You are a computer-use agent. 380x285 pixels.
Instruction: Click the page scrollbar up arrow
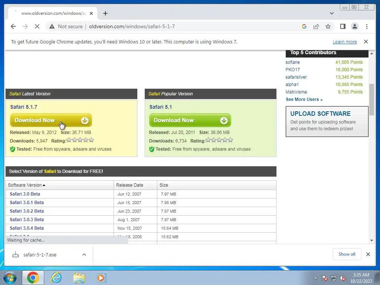(x=371, y=53)
